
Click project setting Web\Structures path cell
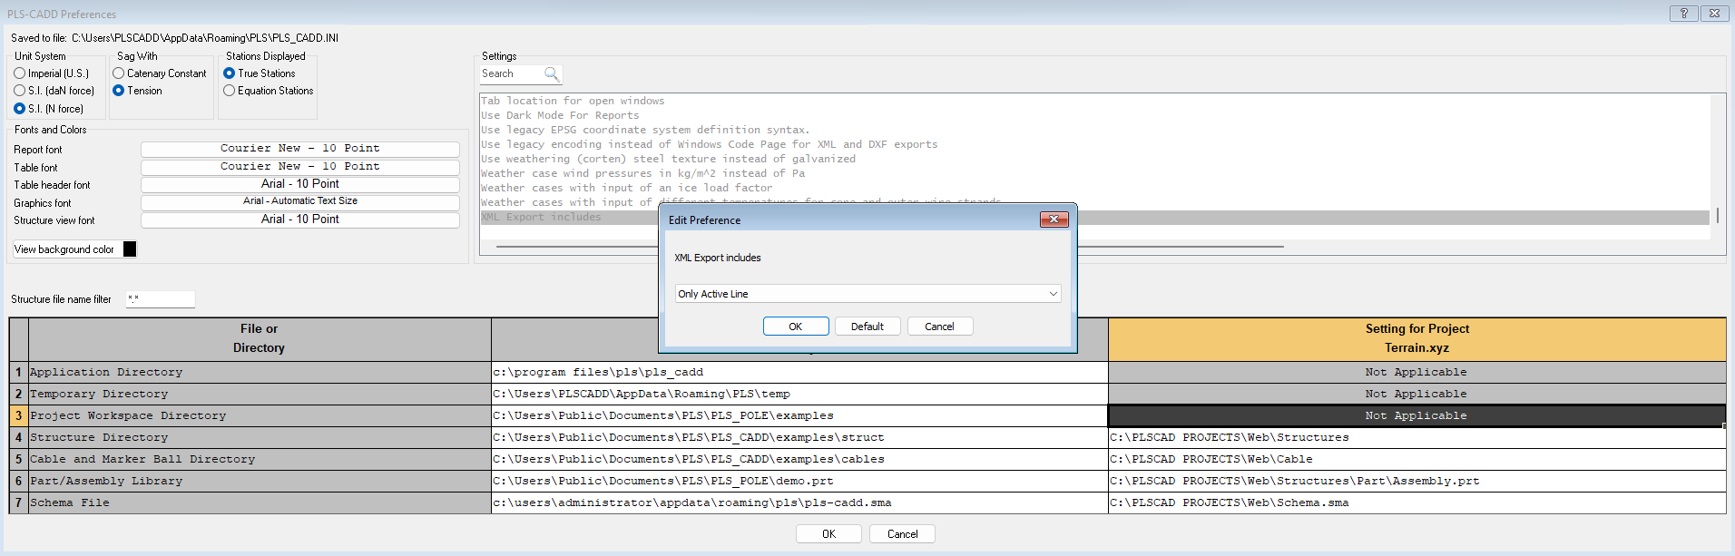(x=1416, y=437)
